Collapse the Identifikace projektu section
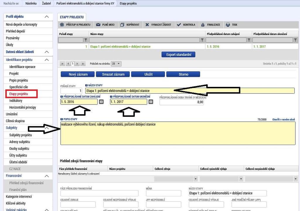Image resolution: width=300 pixels, height=211 pixels. 47,60
